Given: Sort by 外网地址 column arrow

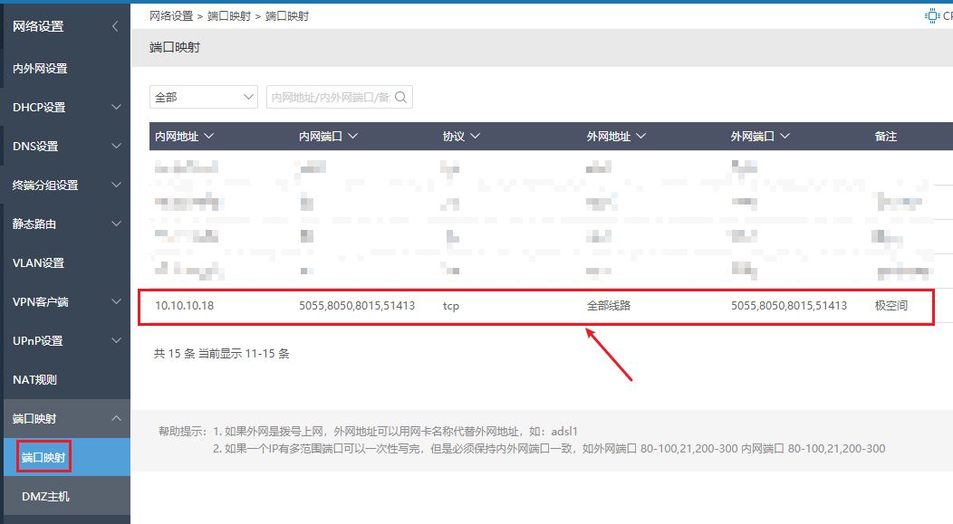Looking at the screenshot, I should point(640,137).
